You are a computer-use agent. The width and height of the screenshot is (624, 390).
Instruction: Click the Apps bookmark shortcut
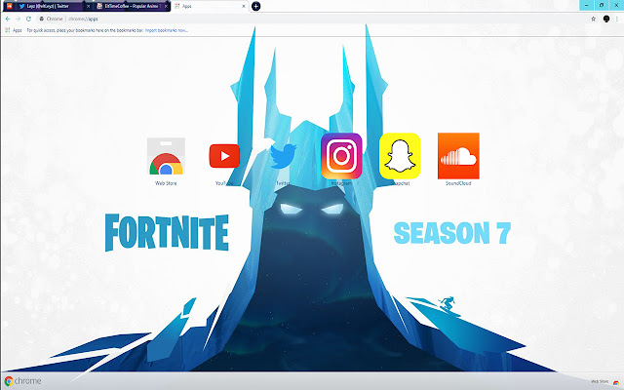(x=14, y=30)
